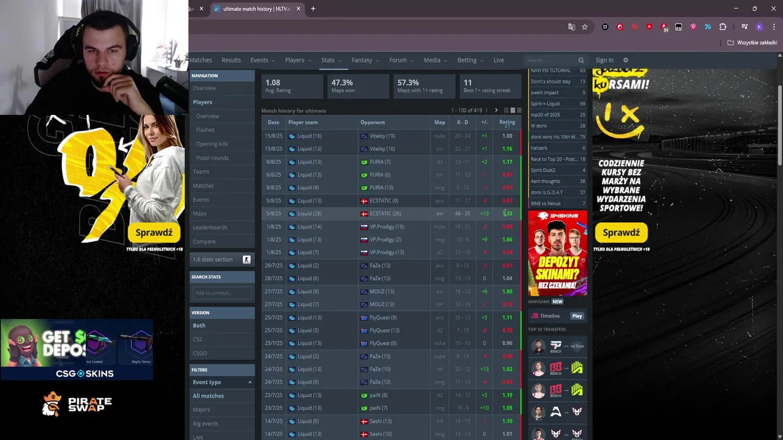
Task: Open Opening kills under Players
Action: click(212, 144)
